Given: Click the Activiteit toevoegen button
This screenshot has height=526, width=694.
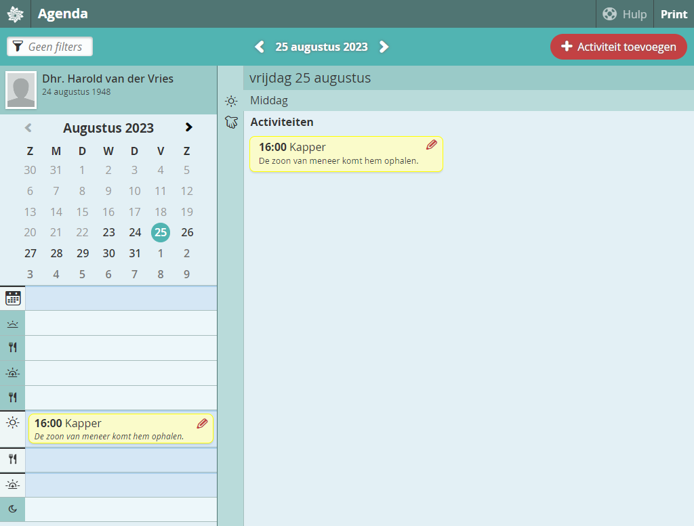Looking at the screenshot, I should (x=618, y=47).
